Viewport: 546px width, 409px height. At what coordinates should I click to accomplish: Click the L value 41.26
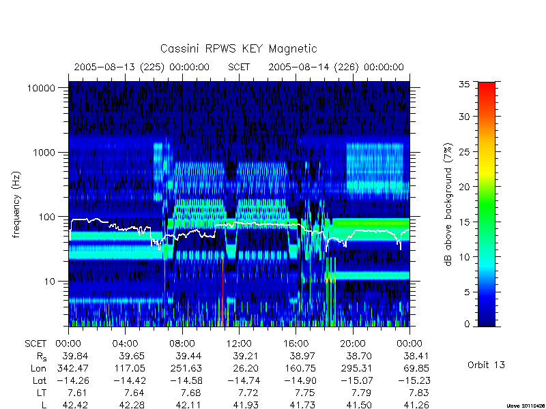click(416, 405)
